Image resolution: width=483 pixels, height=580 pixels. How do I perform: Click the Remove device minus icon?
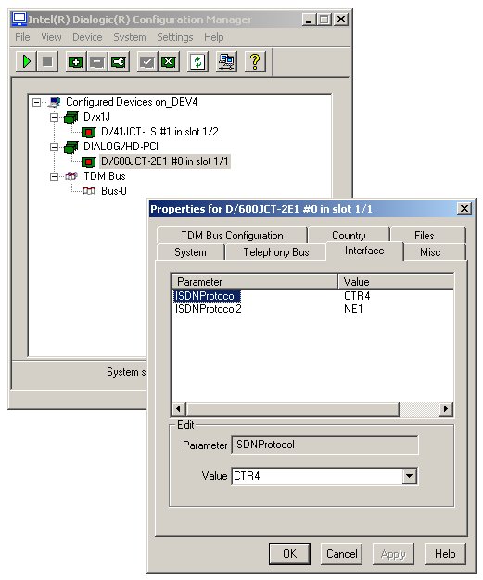96,62
